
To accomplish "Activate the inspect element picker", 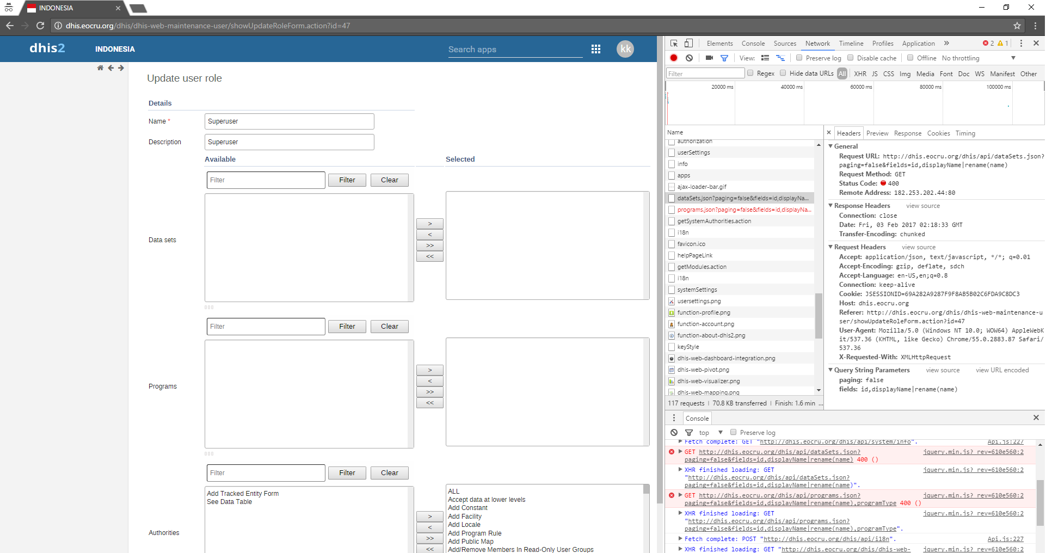I will pos(674,44).
